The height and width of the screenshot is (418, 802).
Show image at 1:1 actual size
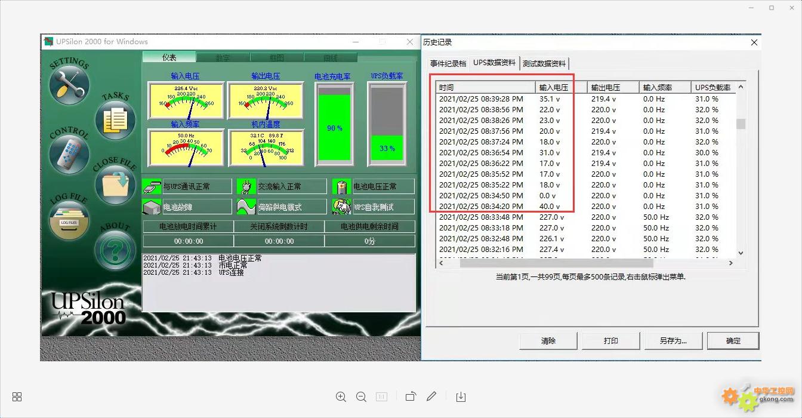click(381, 397)
